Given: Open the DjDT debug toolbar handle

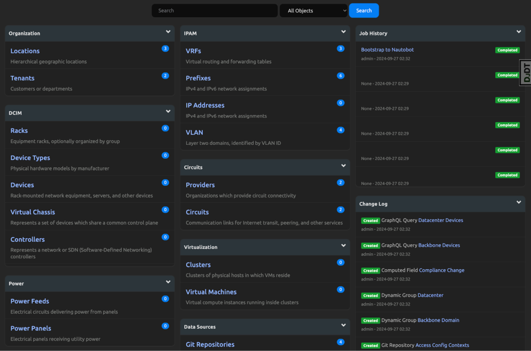Looking at the screenshot, I should tap(525, 72).
